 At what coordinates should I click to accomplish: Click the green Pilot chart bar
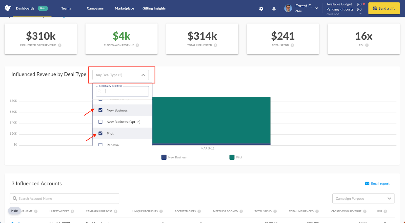pos(211,120)
